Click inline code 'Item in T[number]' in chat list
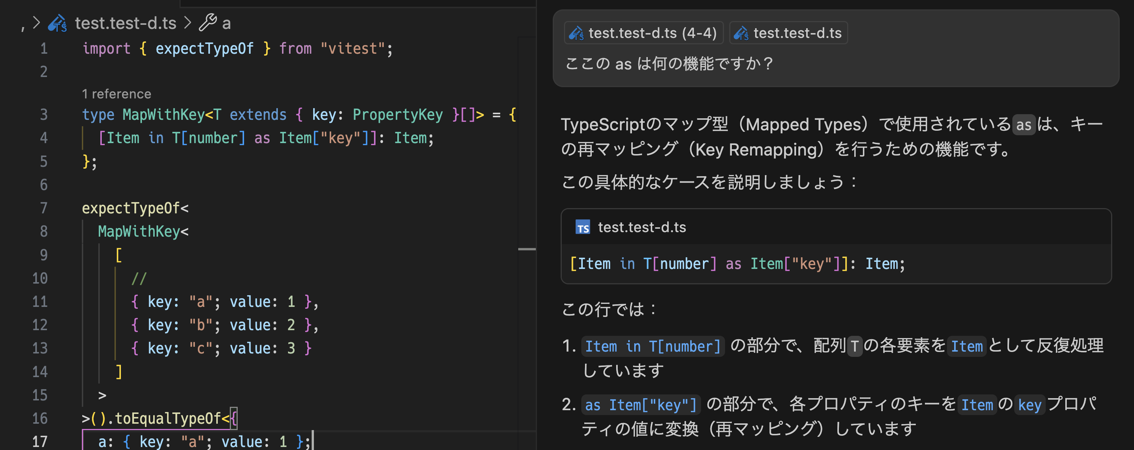 (x=653, y=347)
